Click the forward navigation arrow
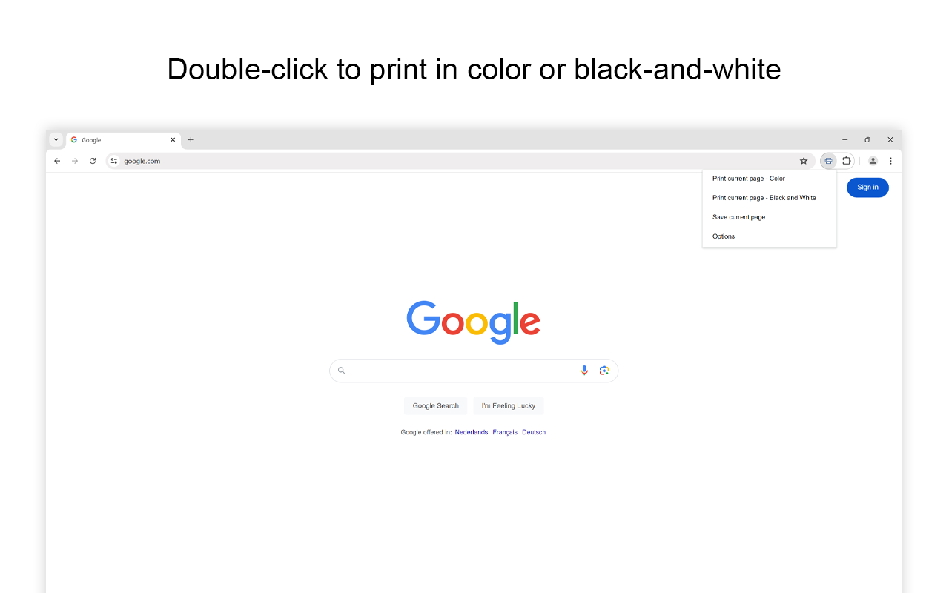The image size is (949, 593). [75, 161]
